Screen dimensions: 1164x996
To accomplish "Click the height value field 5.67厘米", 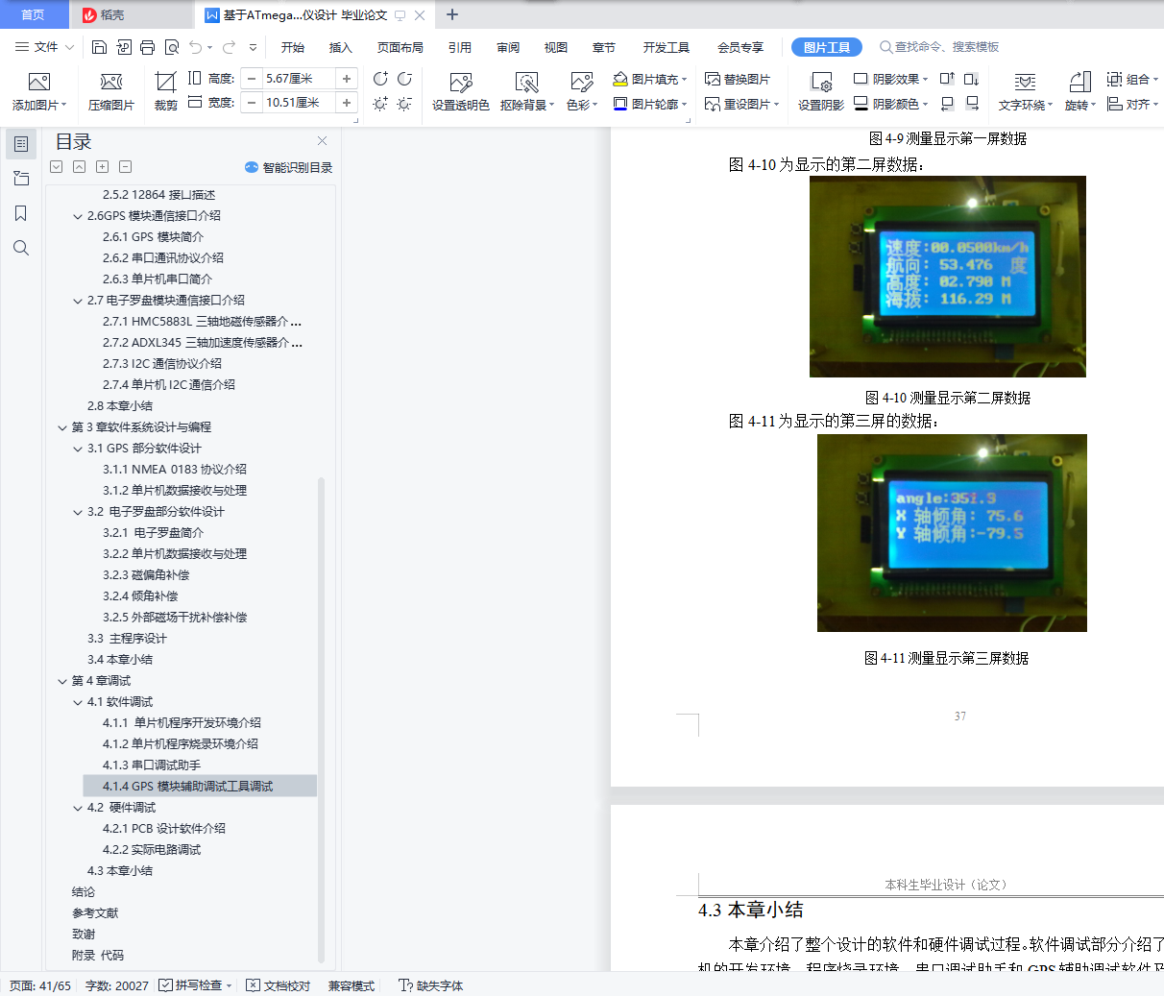I will (298, 79).
